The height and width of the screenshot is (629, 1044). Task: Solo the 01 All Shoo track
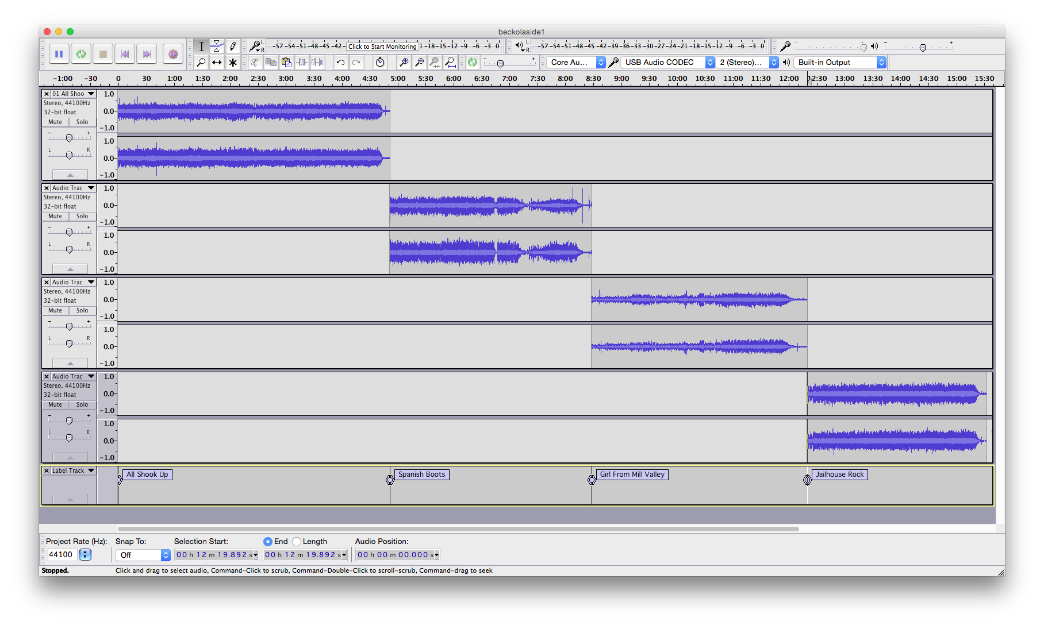click(82, 122)
